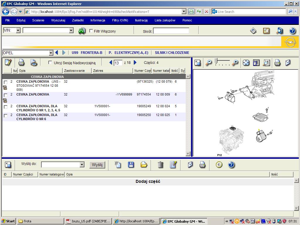Click the green car vehicle icon
The width and height of the screenshot is (300, 225).
coord(82,31)
